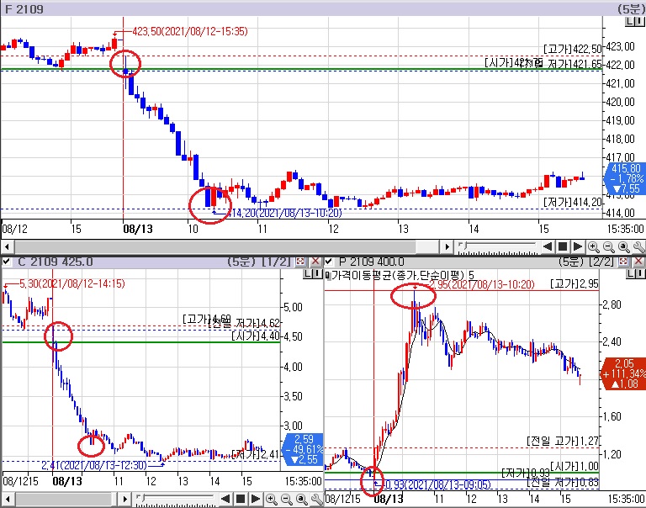Click the [시가]4.40 label on the C chart
This screenshot has width=646, height=508.
256,336
